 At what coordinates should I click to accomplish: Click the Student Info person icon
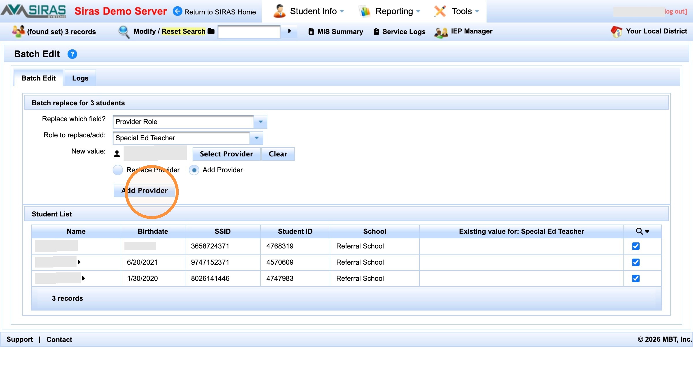click(x=279, y=11)
